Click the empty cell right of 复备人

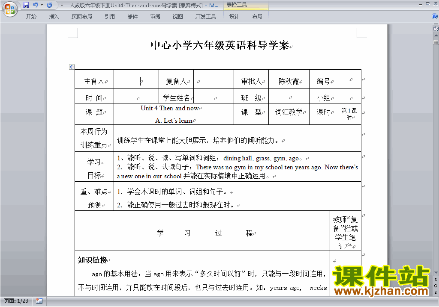click(213, 79)
